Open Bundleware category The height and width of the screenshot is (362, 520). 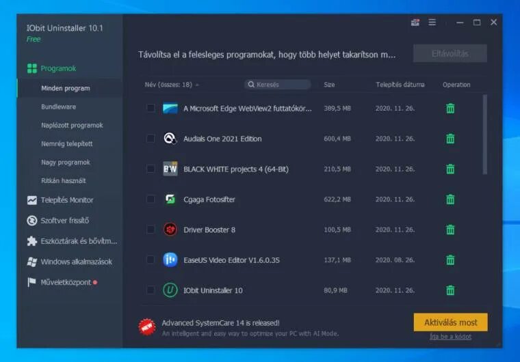coord(58,107)
